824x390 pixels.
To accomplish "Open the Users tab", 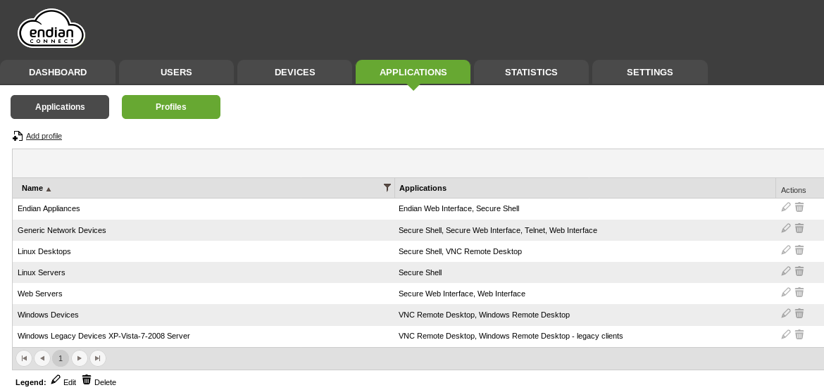I will [176, 72].
